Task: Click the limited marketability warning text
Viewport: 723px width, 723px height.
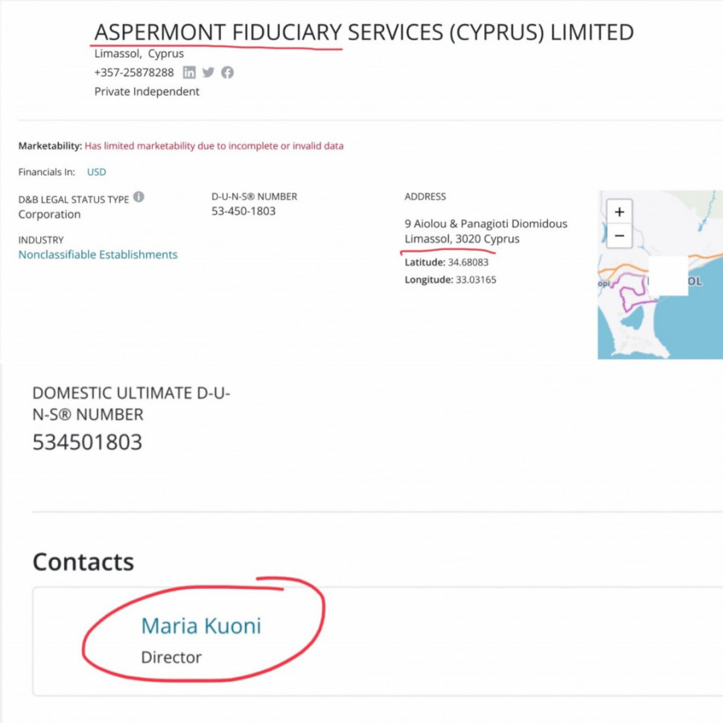Action: point(214,146)
